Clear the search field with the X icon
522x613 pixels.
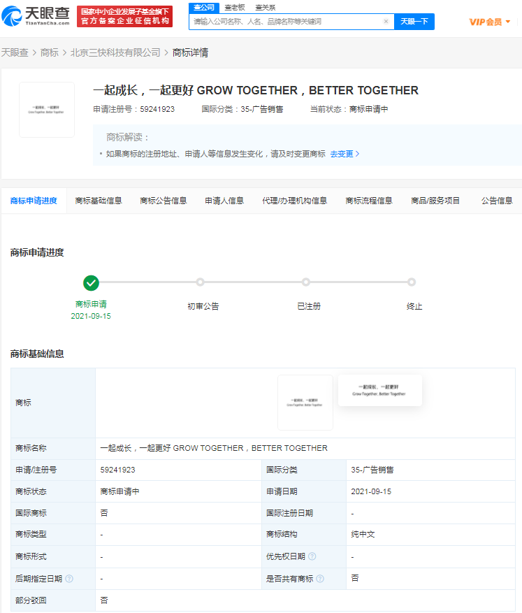[x=386, y=21]
